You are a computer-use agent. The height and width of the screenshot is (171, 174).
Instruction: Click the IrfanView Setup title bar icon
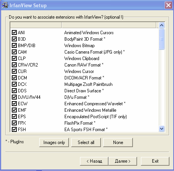(x=5, y=5)
